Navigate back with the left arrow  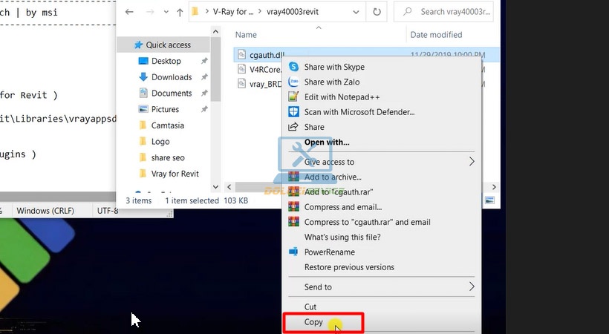129,12
